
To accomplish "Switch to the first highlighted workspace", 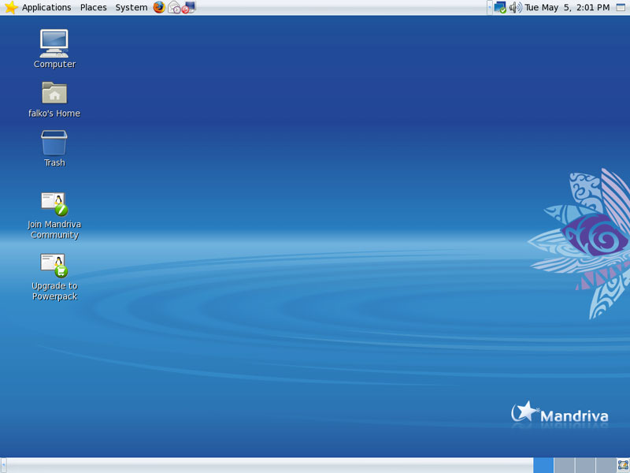I will tap(543, 465).
